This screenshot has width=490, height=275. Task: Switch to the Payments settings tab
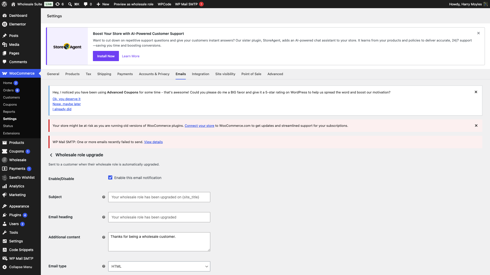pyautogui.click(x=125, y=74)
